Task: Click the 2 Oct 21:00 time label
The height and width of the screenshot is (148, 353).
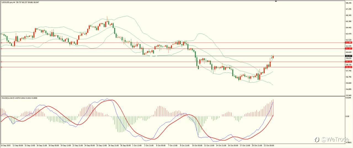Action: coord(149,145)
